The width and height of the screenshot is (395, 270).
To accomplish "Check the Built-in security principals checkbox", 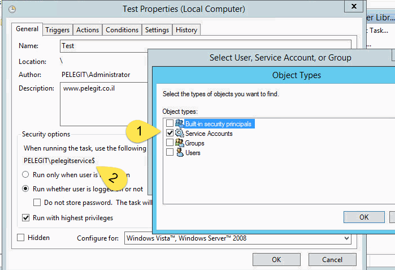I will 170,123.
